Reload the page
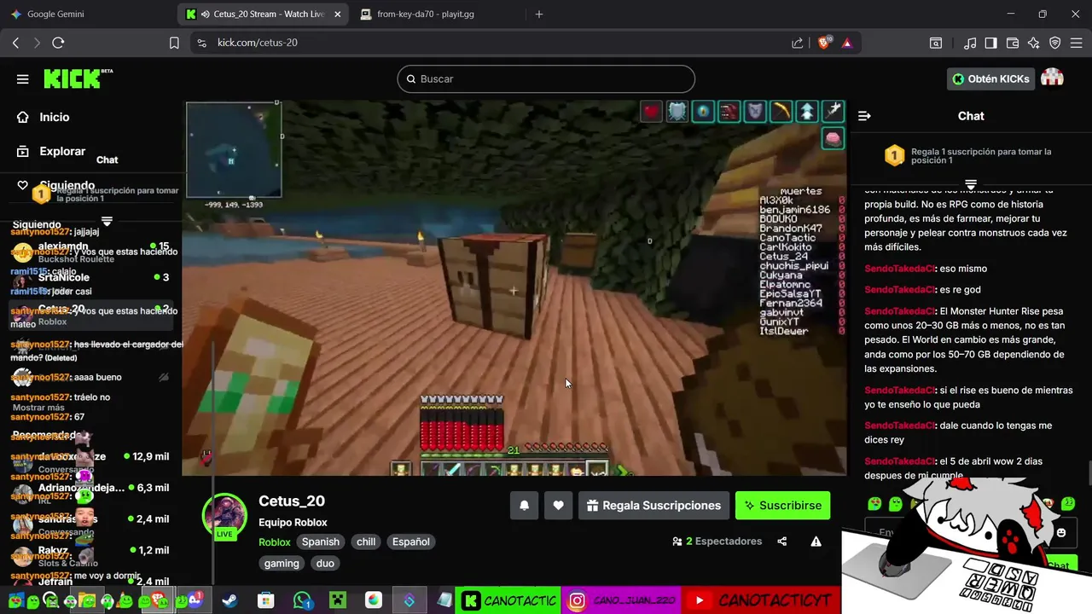Image resolution: width=1092 pixels, height=614 pixels. point(58,43)
